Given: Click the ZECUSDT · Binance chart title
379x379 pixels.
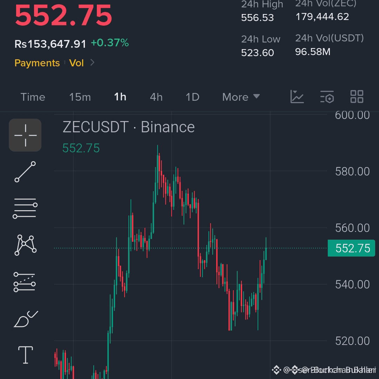Looking at the screenshot, I should [x=128, y=127].
